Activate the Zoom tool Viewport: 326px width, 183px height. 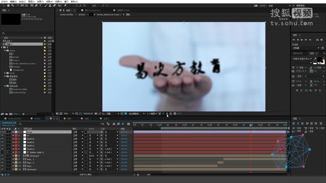pos(12,6)
